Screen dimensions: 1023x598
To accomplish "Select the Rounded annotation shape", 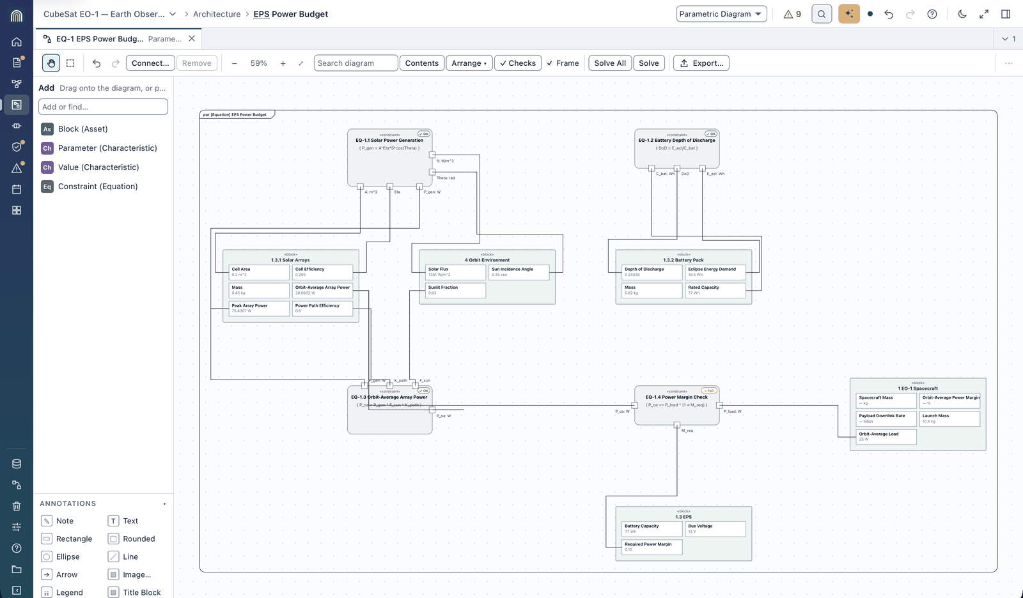I will 132,539.
